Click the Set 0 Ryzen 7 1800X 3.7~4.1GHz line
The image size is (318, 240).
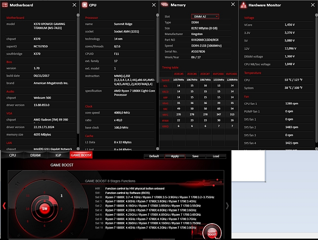155,197
